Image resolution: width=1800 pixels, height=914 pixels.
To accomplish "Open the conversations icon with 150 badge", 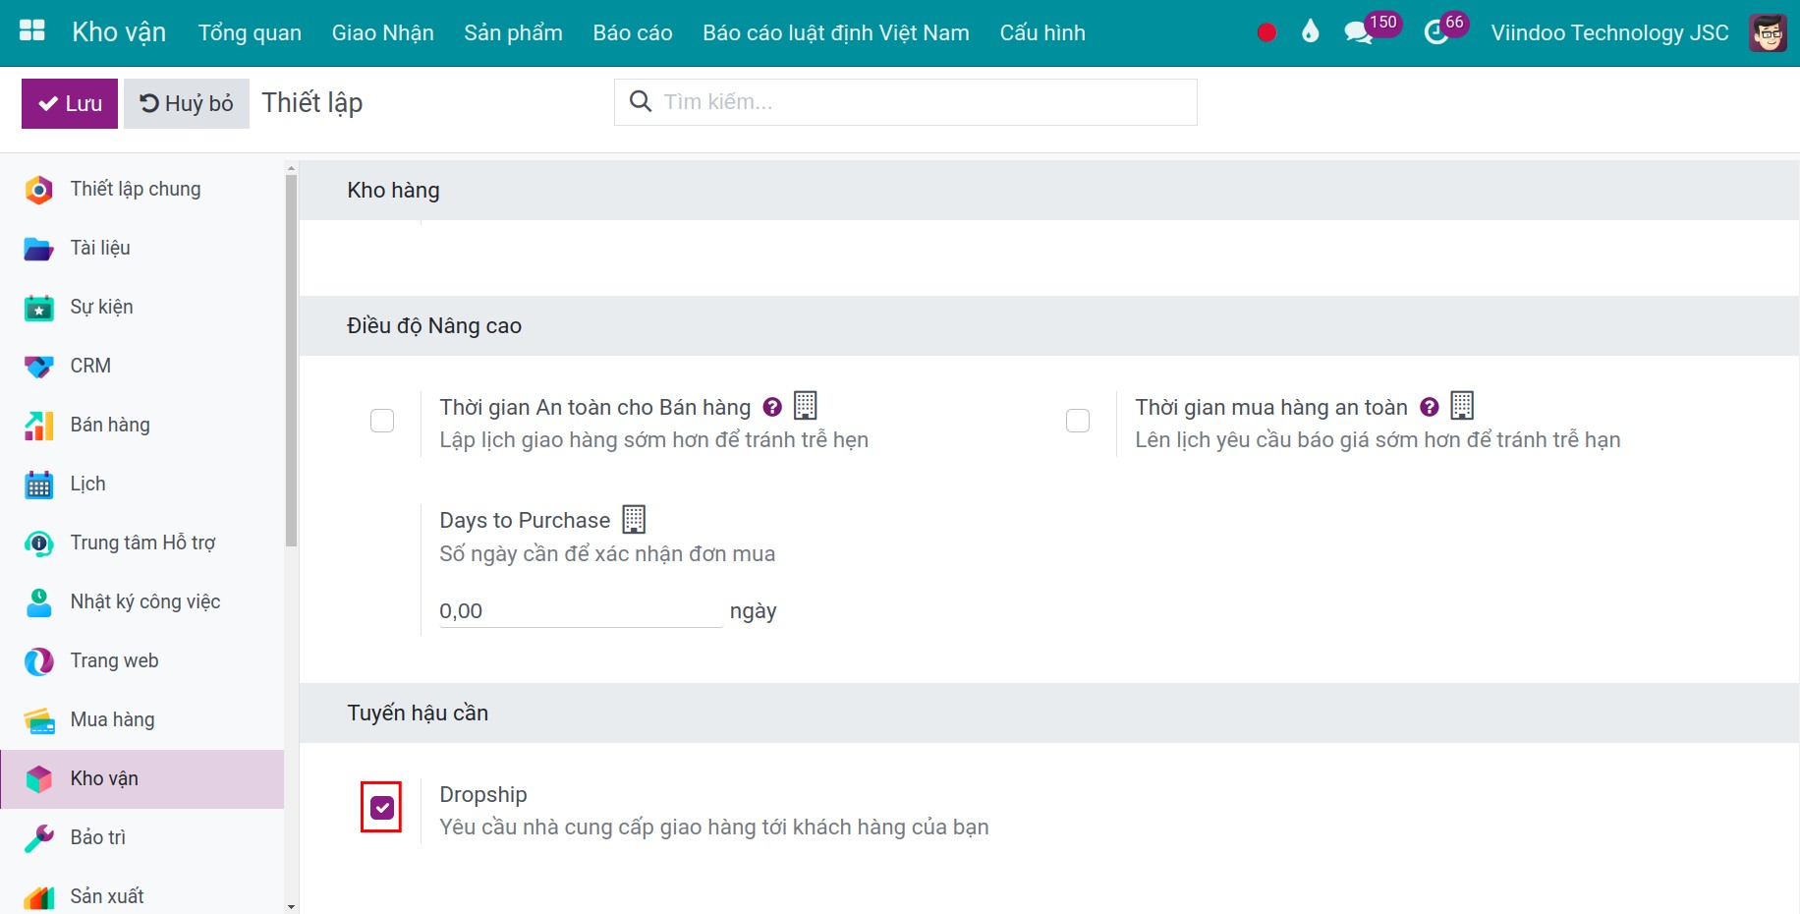I will click(1372, 29).
